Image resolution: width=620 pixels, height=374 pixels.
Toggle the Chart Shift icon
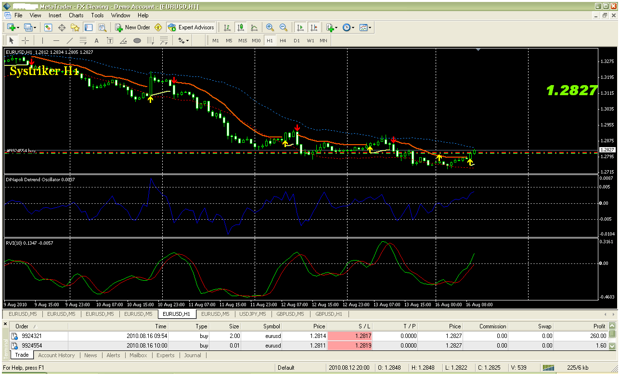tap(314, 27)
